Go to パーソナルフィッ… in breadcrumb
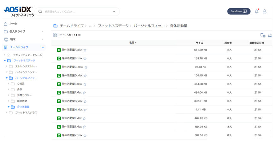 pos(149,26)
